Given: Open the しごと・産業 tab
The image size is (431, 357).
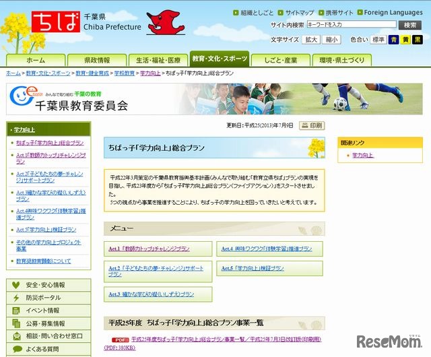Looking at the screenshot, I should [x=281, y=60].
